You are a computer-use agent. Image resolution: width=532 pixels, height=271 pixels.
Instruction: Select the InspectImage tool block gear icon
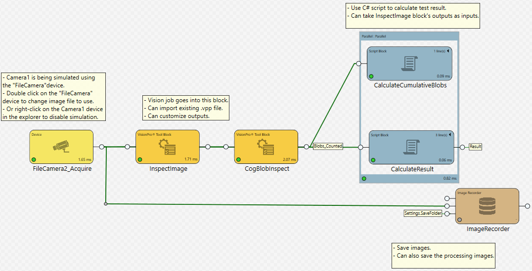[x=167, y=147]
